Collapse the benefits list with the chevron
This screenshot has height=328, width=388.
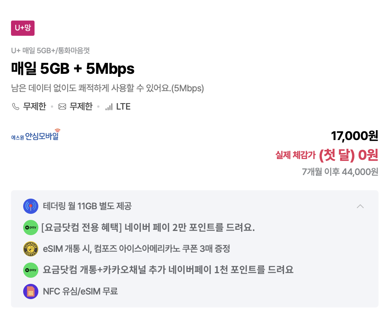[x=360, y=206]
